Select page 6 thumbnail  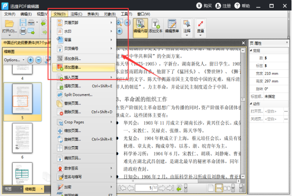point(22,138)
